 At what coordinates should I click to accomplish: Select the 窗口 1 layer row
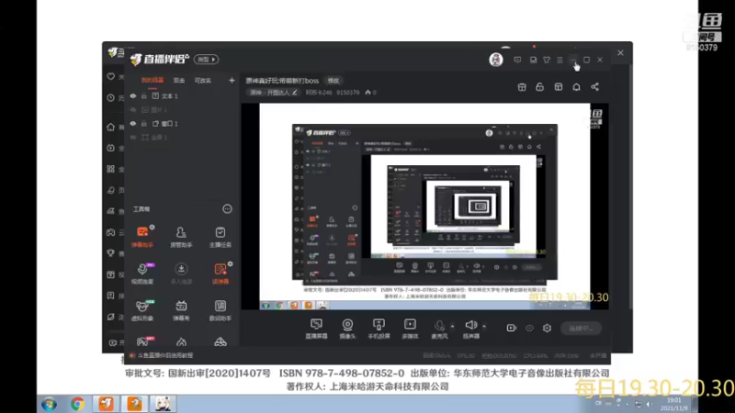point(183,124)
